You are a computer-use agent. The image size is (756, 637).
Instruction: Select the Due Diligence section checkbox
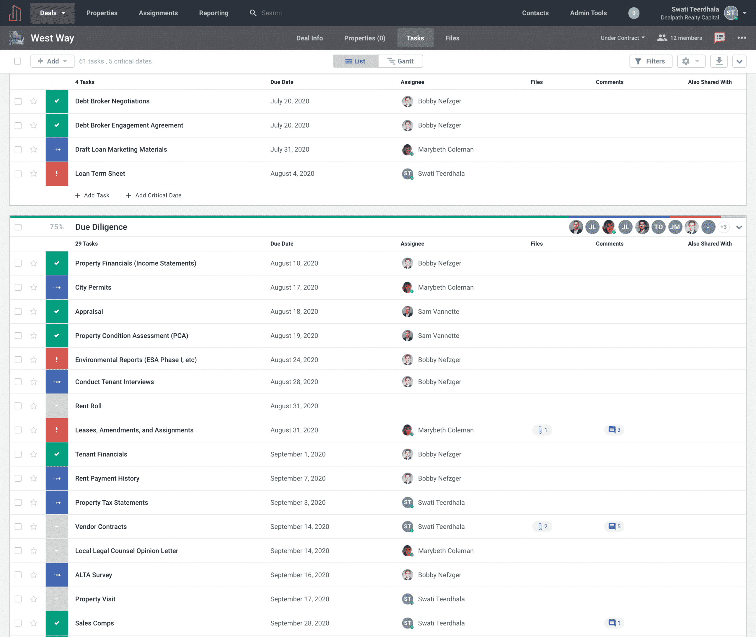click(x=18, y=227)
